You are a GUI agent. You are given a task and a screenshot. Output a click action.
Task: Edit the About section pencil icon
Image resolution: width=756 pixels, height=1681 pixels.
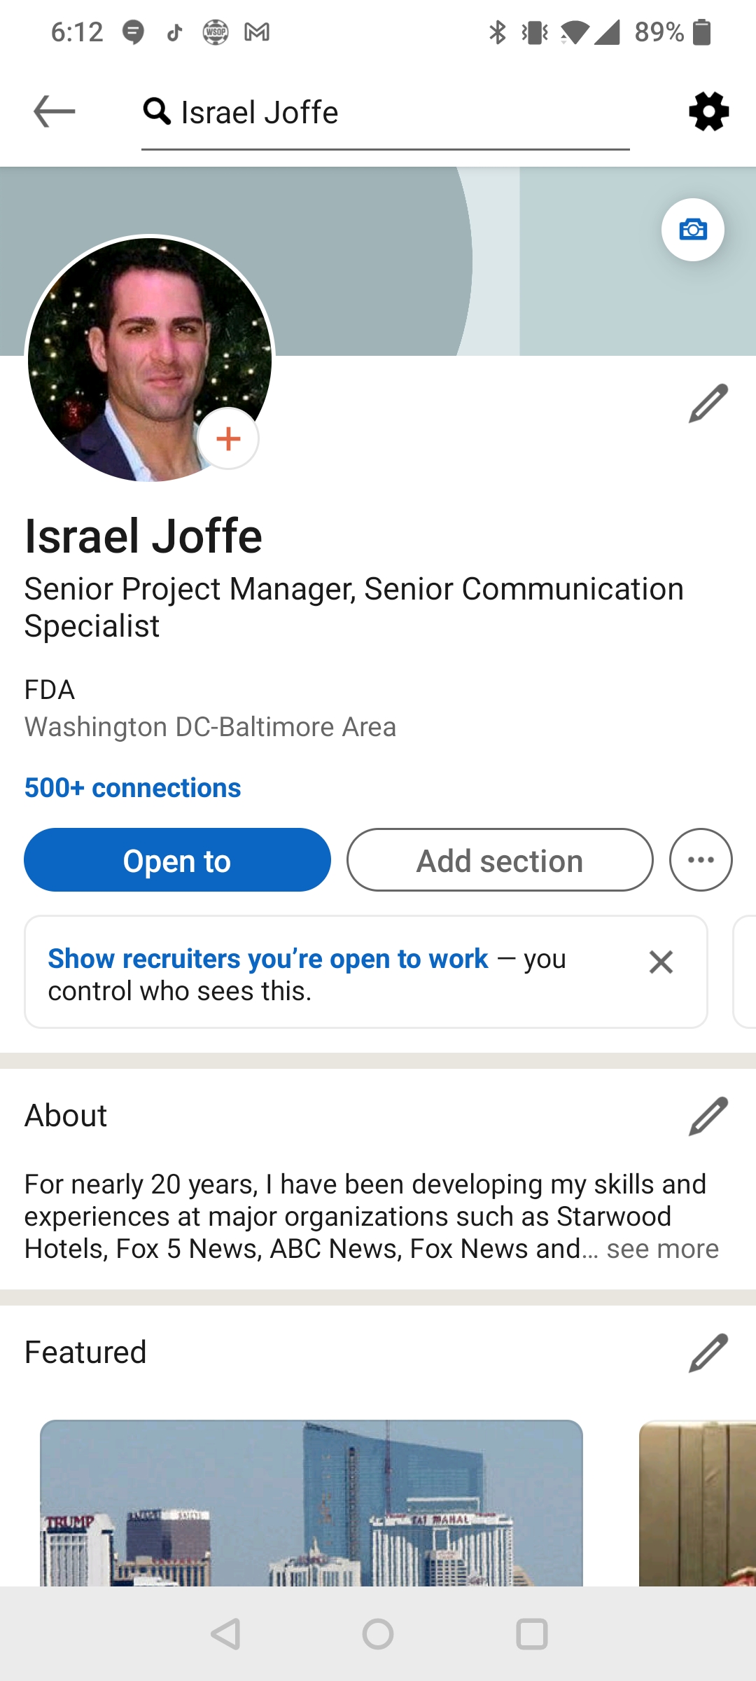708,1116
